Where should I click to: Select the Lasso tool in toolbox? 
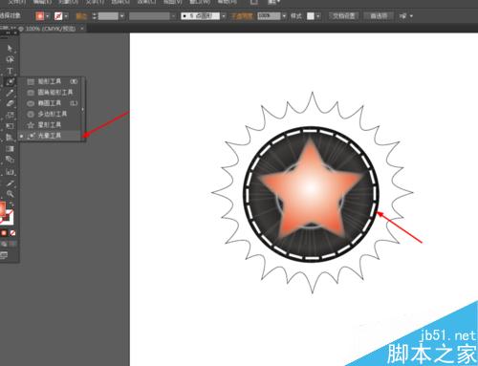10,59
